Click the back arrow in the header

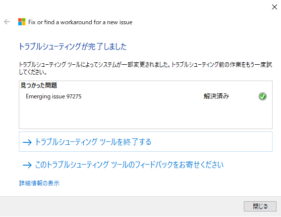(x=7, y=22)
